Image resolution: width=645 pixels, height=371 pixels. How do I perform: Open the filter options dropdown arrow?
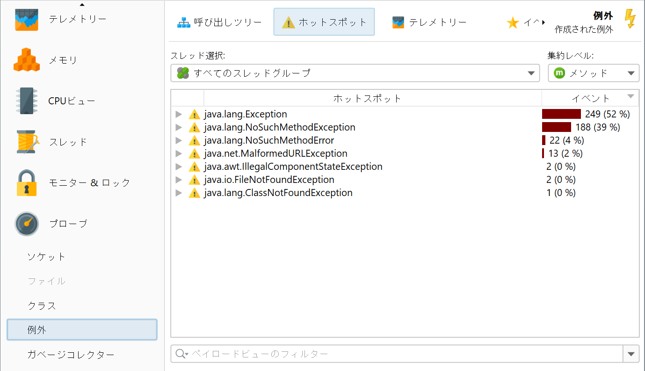click(x=631, y=354)
